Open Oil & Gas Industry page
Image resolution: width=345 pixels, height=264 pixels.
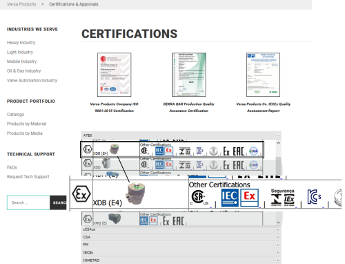pyautogui.click(x=24, y=71)
